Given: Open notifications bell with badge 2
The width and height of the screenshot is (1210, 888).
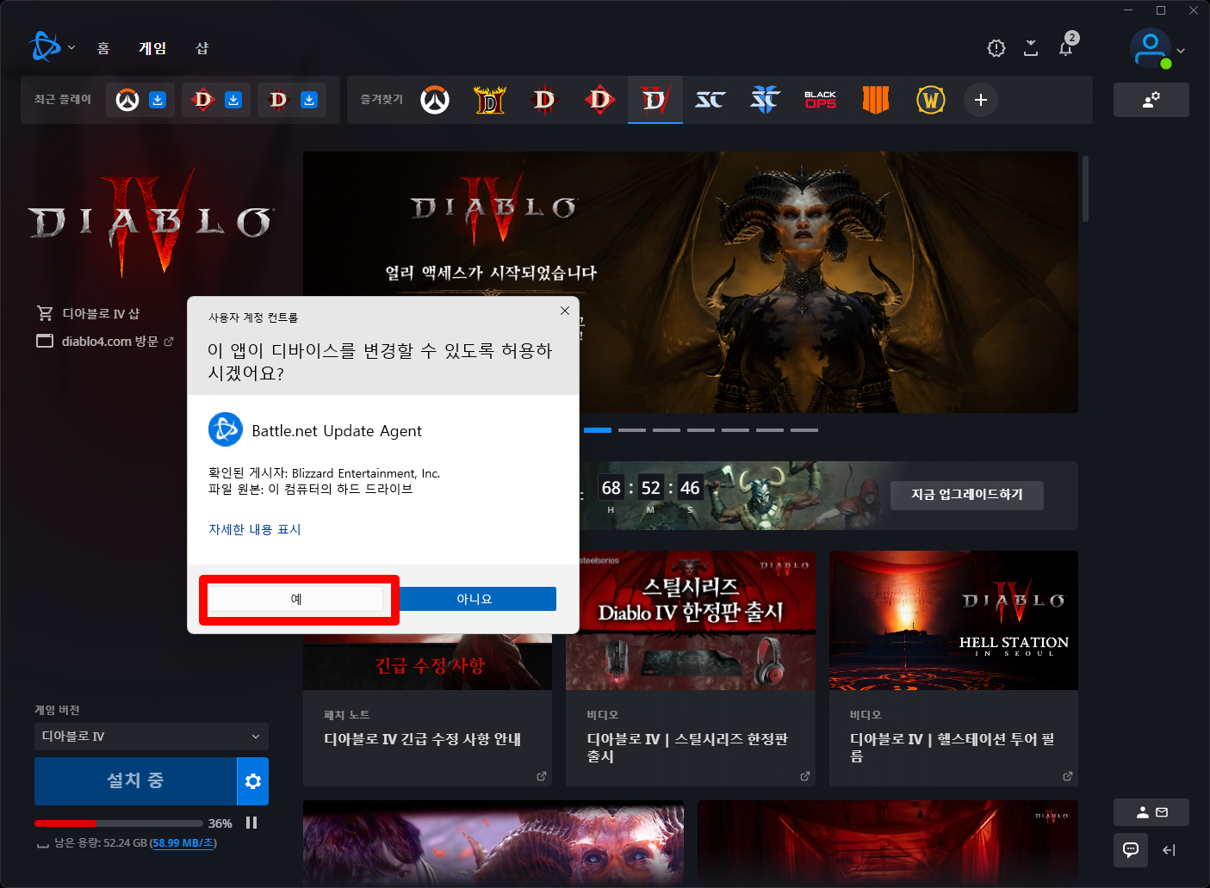Looking at the screenshot, I should 1066,46.
